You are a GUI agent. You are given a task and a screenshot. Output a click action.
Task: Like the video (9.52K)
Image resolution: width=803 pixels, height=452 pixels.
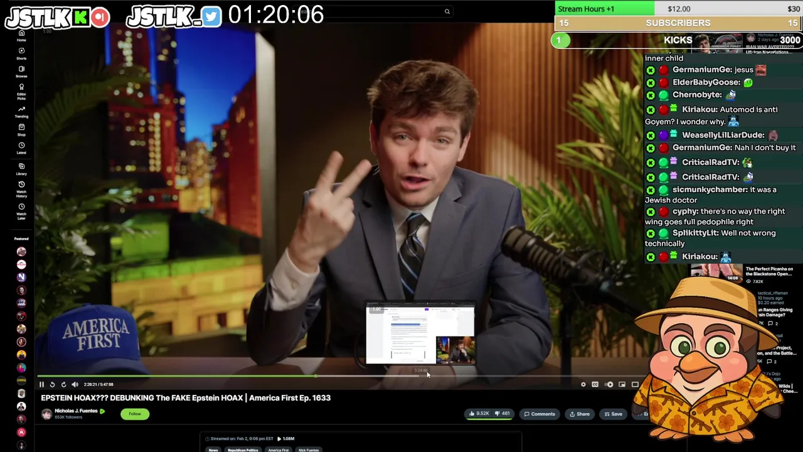[479, 414]
